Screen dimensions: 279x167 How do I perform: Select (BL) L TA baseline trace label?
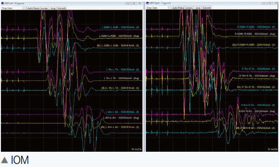click(x=120, y=88)
